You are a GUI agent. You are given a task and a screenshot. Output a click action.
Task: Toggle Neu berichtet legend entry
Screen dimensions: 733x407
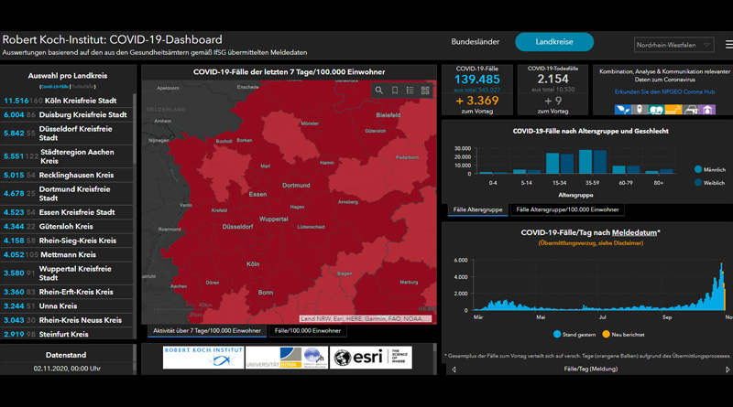tap(623, 334)
